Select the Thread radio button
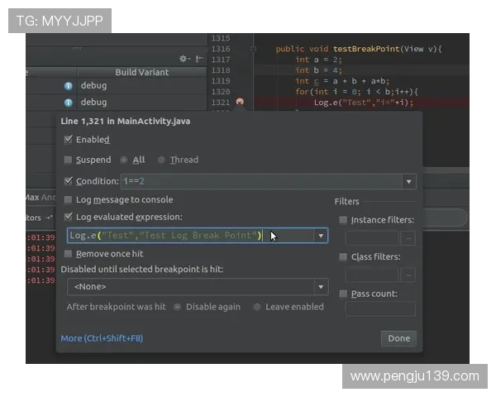The height and width of the screenshot is (397, 496). [161, 160]
